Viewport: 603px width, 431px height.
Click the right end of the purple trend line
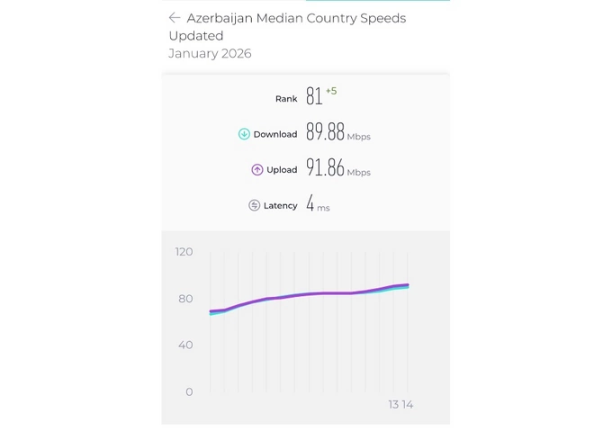pyautogui.click(x=407, y=285)
